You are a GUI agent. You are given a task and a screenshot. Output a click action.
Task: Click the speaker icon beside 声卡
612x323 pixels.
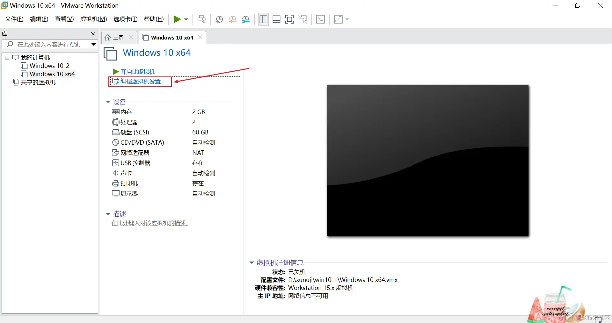pos(115,173)
